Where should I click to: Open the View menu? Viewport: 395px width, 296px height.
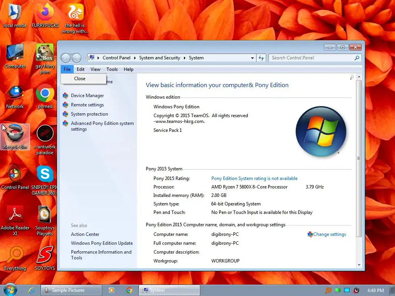tap(96, 69)
